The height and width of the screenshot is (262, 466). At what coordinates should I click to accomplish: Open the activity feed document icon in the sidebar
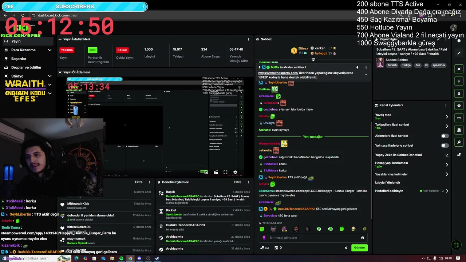point(459,93)
